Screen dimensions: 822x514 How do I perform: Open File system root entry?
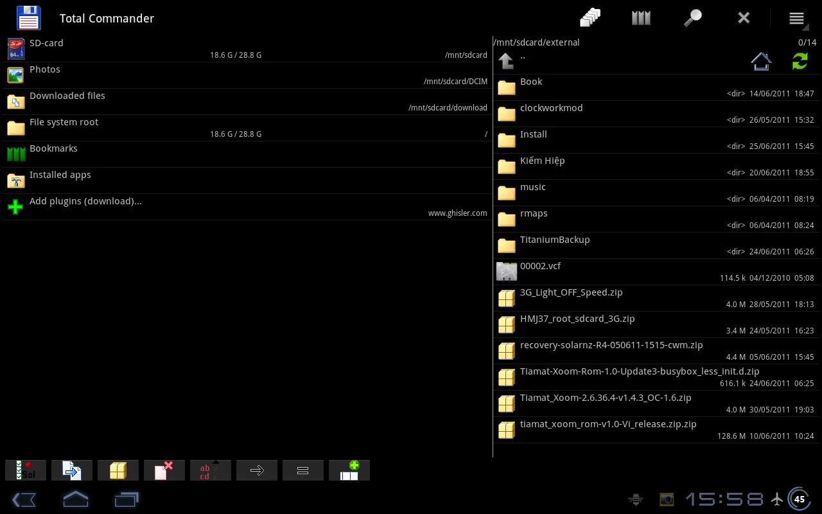[x=247, y=128]
